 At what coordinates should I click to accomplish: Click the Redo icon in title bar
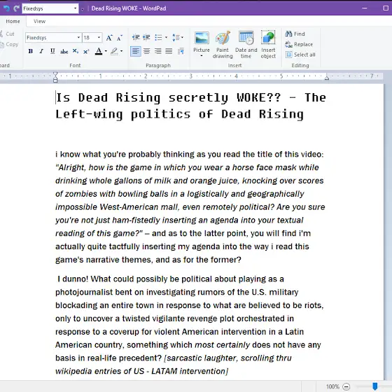[17, 8]
